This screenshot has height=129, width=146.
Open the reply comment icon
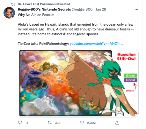pos(20,123)
